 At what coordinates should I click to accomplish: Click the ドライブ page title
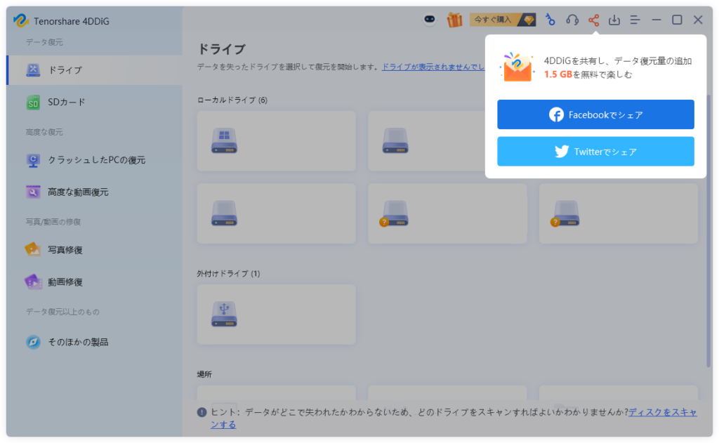tap(221, 49)
